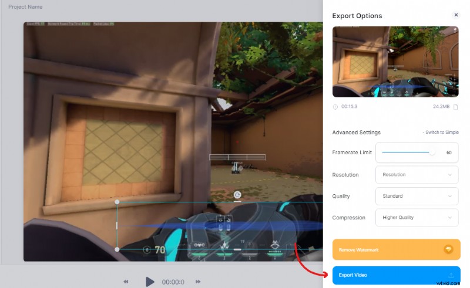Click the left edge handle of selection box
The image size is (470, 288).
click(x=117, y=226)
